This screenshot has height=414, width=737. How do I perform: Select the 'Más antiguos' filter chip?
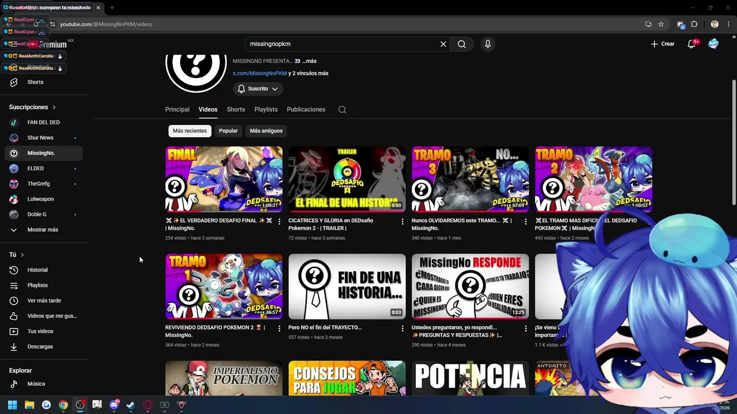point(266,131)
